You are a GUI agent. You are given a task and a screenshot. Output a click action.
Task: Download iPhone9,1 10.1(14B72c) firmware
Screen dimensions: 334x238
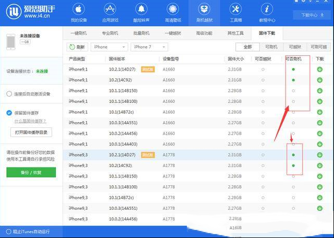point(319,112)
